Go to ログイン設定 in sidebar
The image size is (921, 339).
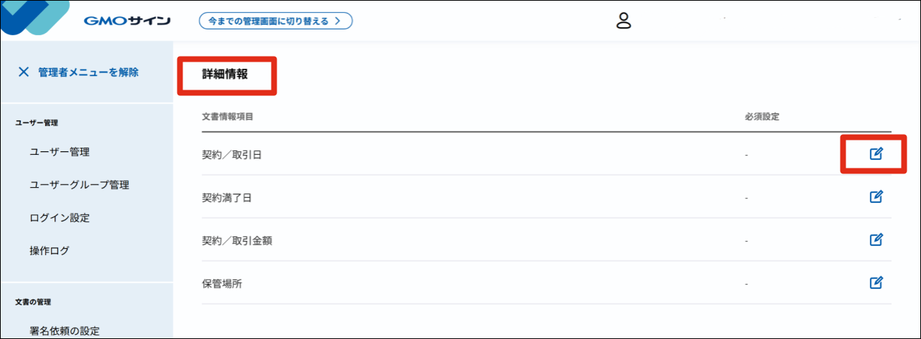[x=60, y=218]
